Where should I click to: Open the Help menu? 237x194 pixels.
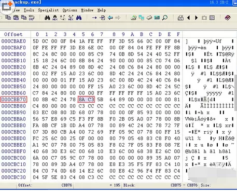point(102,10)
